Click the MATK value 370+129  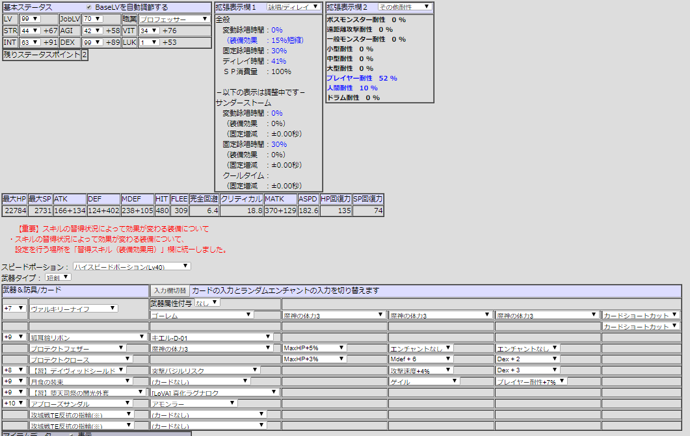(x=280, y=211)
